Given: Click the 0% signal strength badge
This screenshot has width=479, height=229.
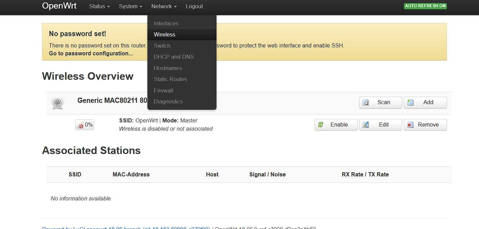Looking at the screenshot, I should coord(84,125).
